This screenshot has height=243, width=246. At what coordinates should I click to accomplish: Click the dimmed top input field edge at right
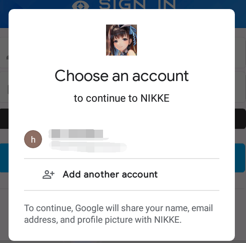(240, 53)
